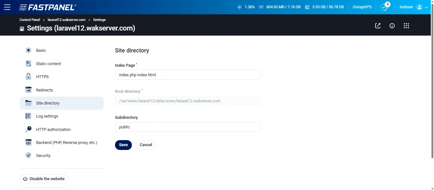Screen dimensions: 434x190
Task: Click the Security checkmark icon
Action: tap(28, 155)
